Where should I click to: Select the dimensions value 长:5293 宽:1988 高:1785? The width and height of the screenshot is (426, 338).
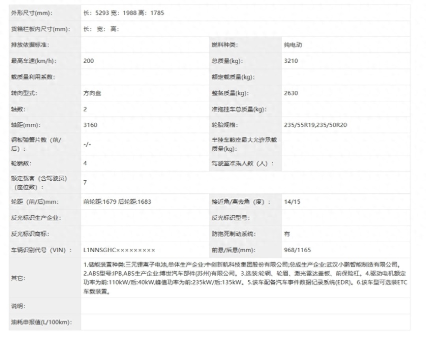pos(123,13)
